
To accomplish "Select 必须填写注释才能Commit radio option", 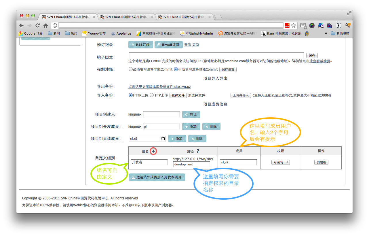I will tap(130, 69).
